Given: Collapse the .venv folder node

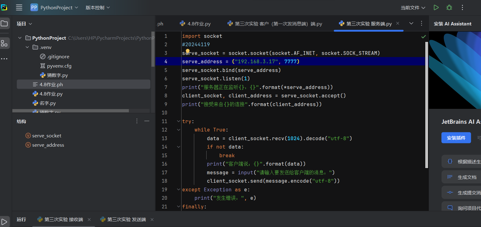Looking at the screenshot, I should point(27,47).
